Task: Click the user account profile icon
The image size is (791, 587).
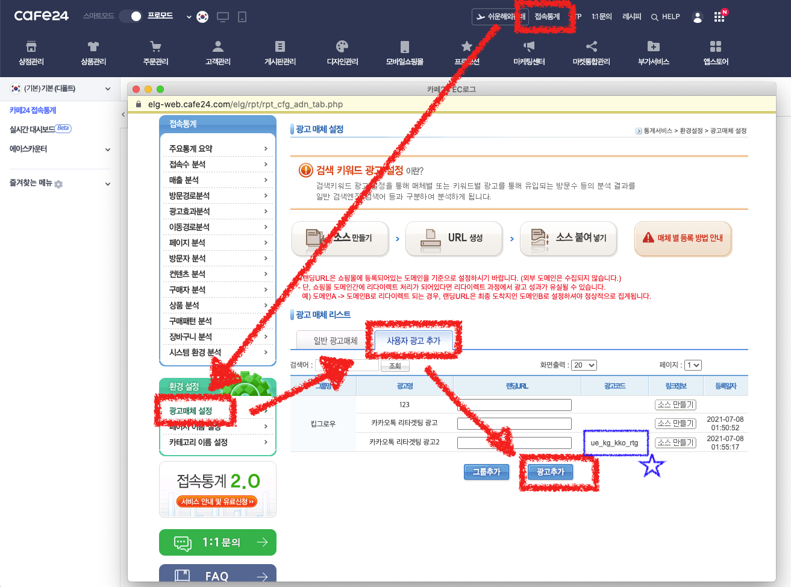Action: 698,17
